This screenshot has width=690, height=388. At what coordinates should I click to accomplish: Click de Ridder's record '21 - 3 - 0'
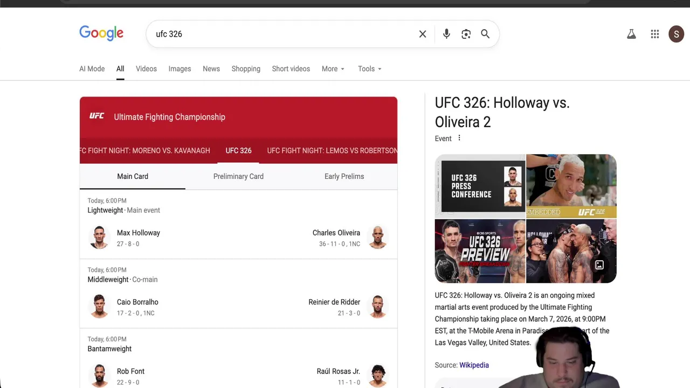tap(349, 313)
